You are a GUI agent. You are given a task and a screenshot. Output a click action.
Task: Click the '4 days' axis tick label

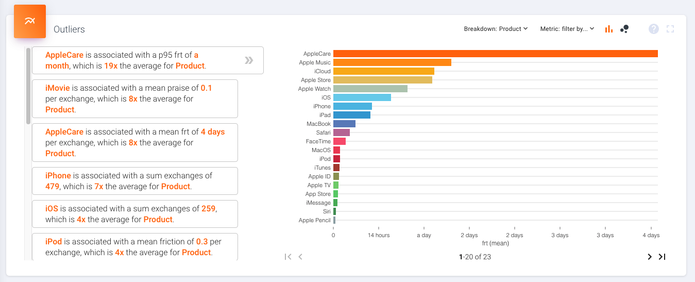pos(651,235)
